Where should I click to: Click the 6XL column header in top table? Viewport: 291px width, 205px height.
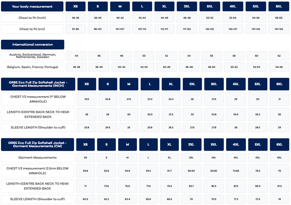pos(279,6)
